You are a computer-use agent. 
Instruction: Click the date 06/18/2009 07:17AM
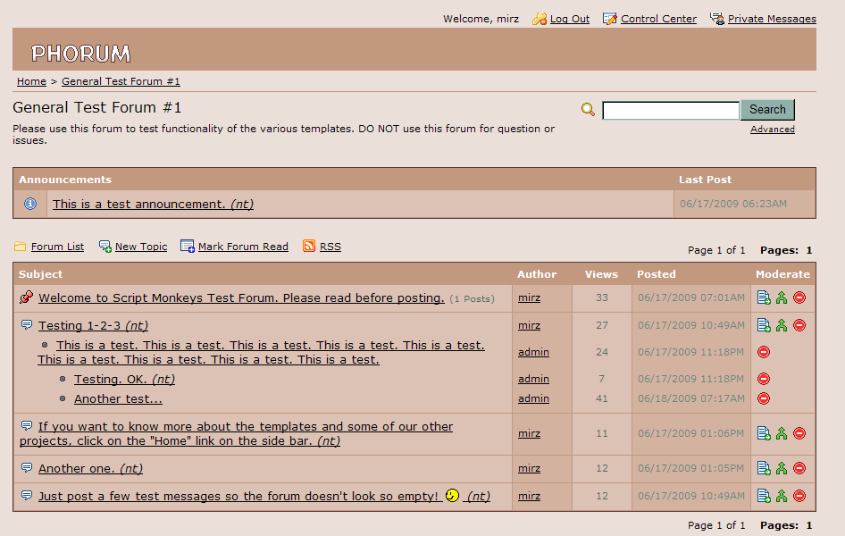click(691, 398)
